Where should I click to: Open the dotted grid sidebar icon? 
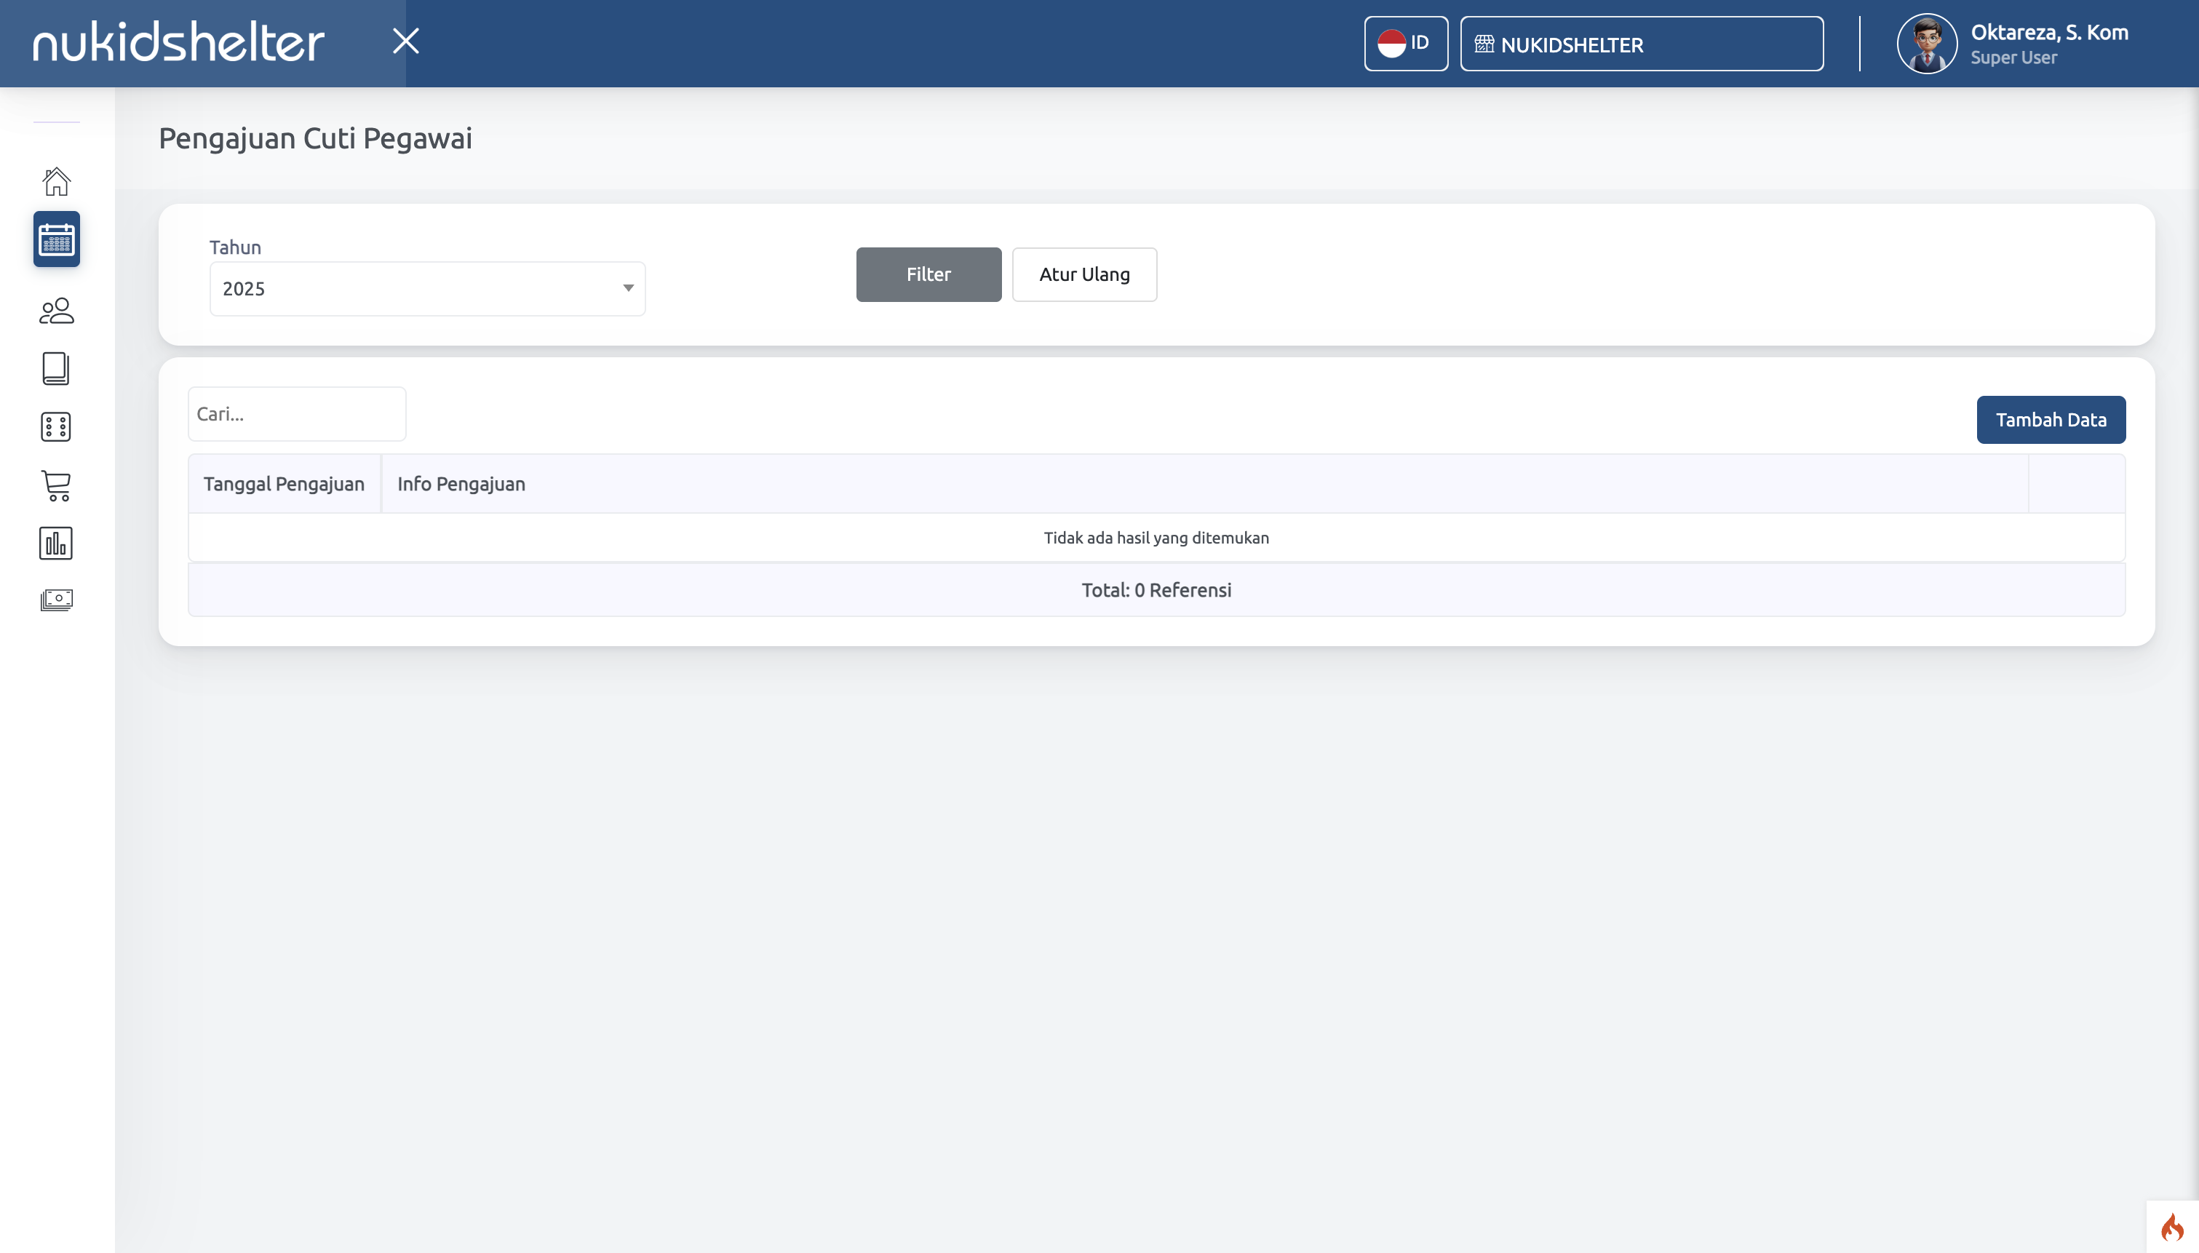pos(56,427)
